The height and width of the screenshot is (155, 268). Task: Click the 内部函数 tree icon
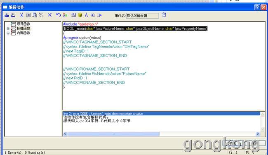[x=13, y=33]
